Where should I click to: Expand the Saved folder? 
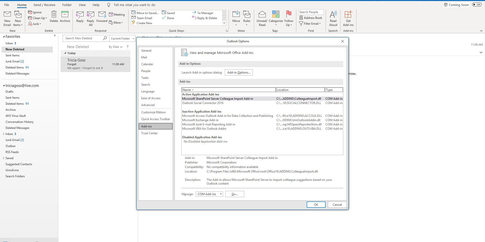[x=4, y=158]
